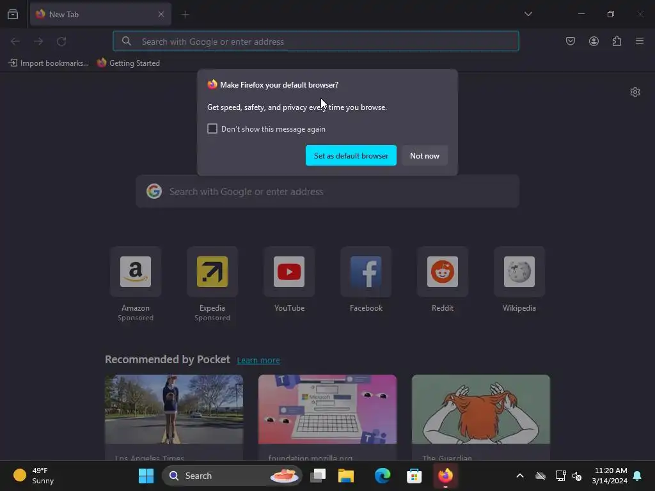
Task: Open The Guardian story thumbnail
Action: click(481, 409)
